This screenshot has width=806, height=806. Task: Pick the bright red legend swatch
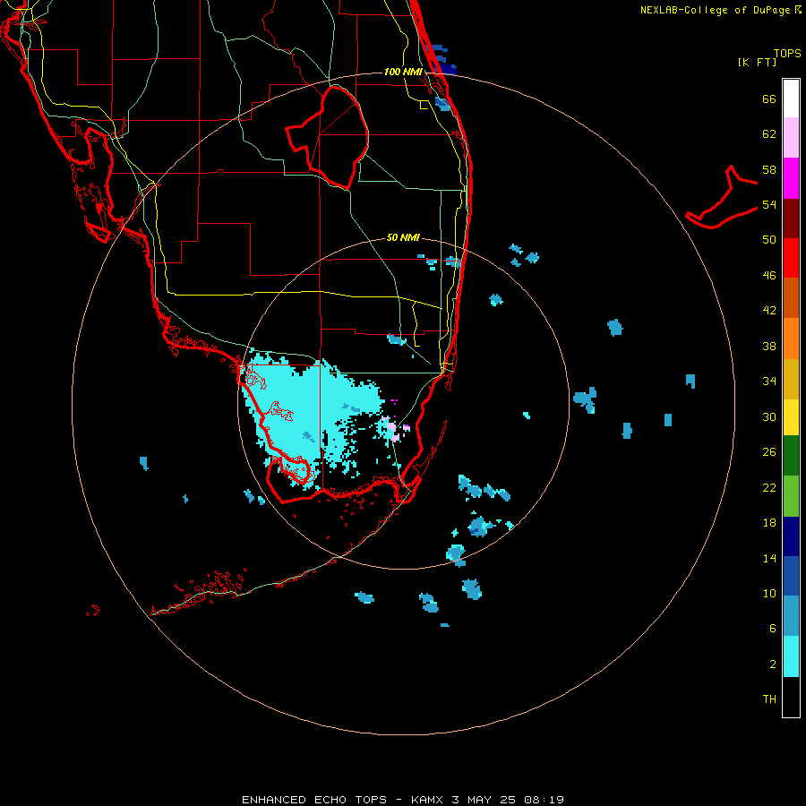[791, 258]
